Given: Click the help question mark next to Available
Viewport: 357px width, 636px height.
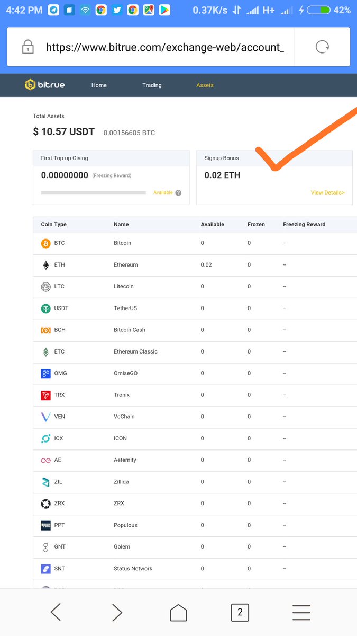Looking at the screenshot, I should pyautogui.click(x=178, y=193).
